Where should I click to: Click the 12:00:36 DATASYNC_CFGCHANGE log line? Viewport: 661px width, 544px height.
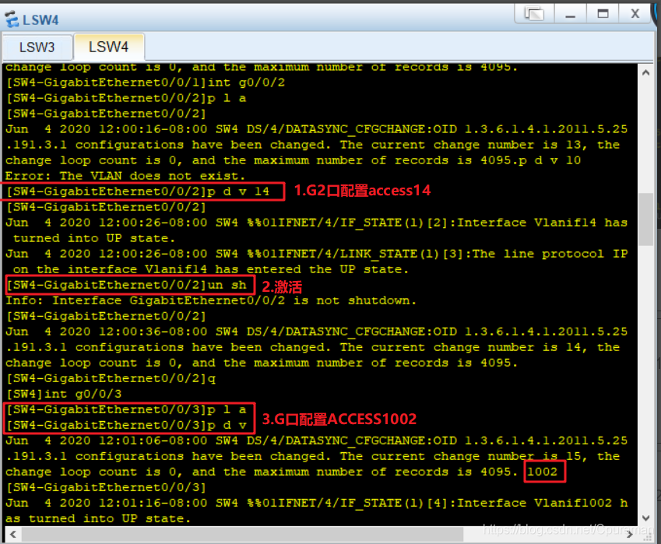pos(316,332)
